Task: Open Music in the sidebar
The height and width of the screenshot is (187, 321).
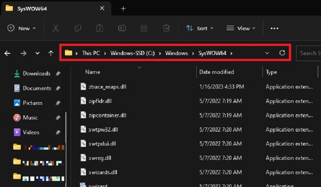Action: (30, 118)
